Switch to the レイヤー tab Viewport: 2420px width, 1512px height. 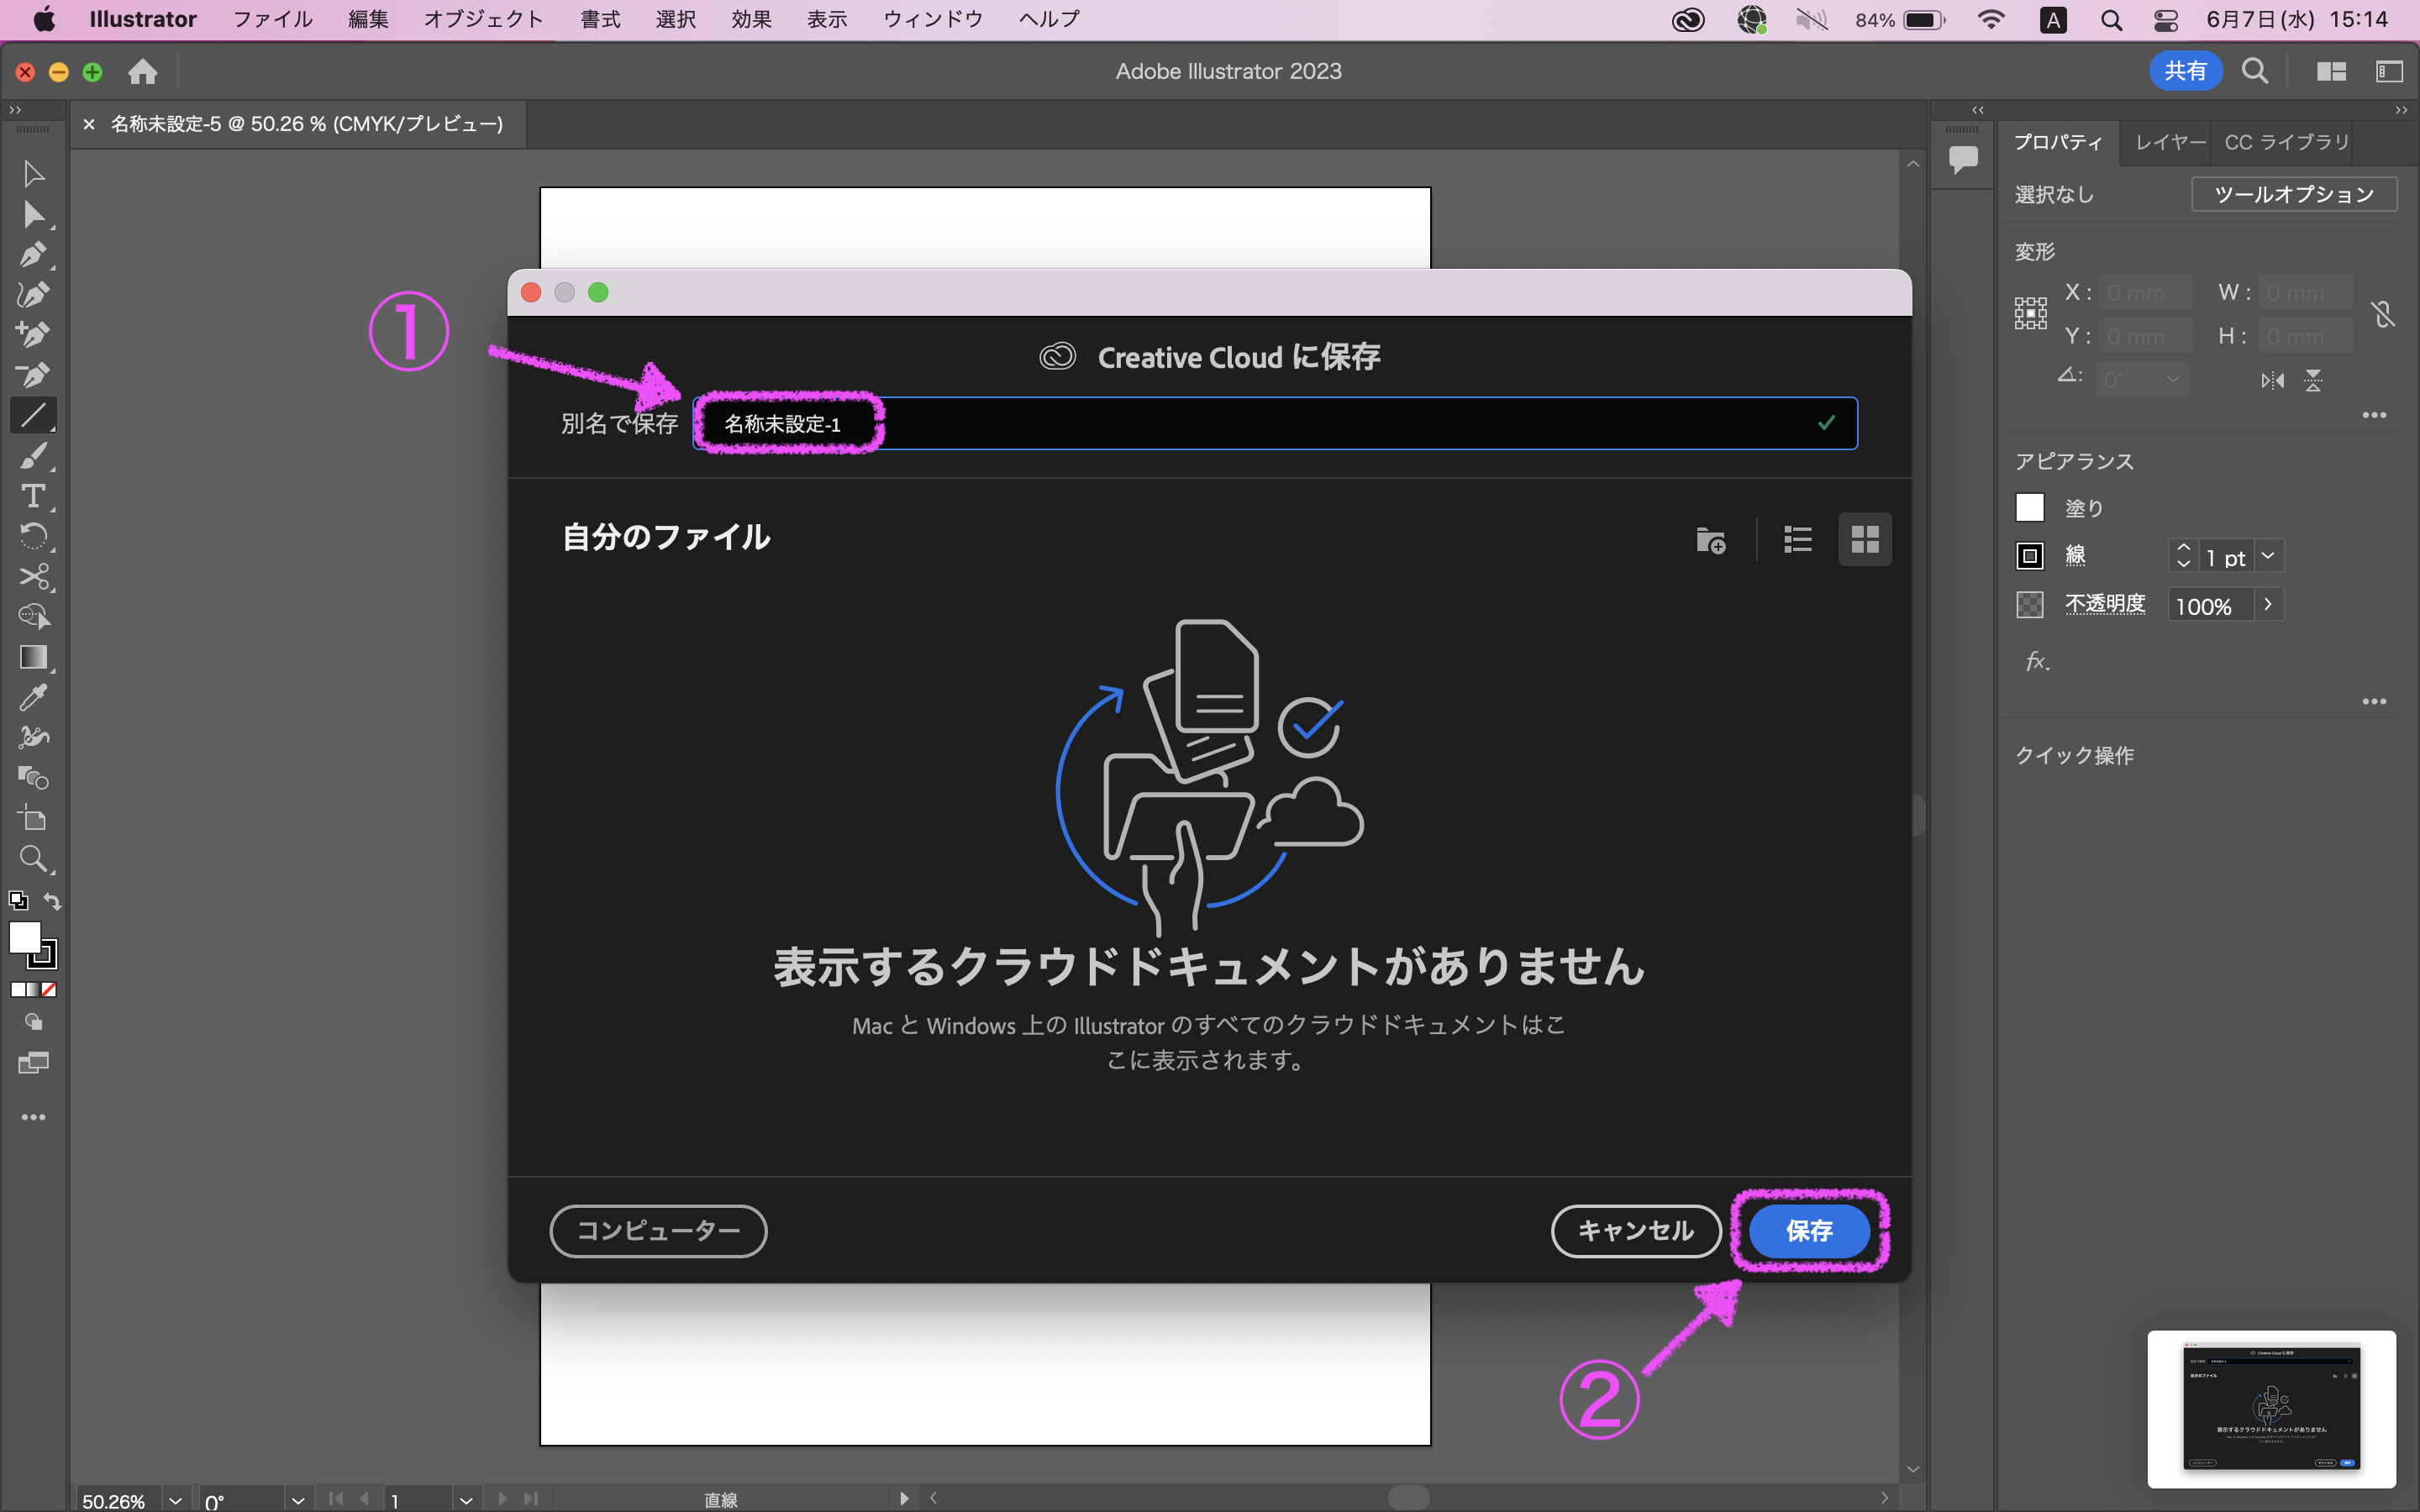pyautogui.click(x=2169, y=142)
